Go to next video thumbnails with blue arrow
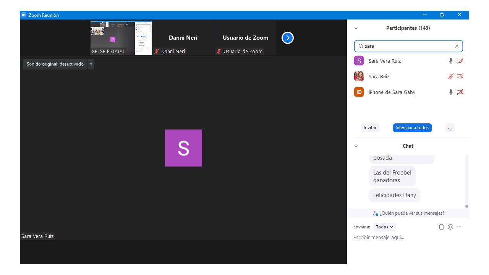This screenshot has width=489, height=275. point(287,38)
